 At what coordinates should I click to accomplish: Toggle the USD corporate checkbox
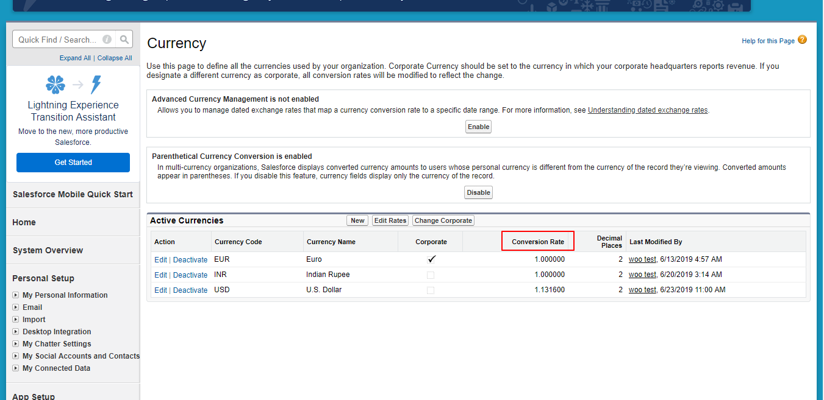431,290
